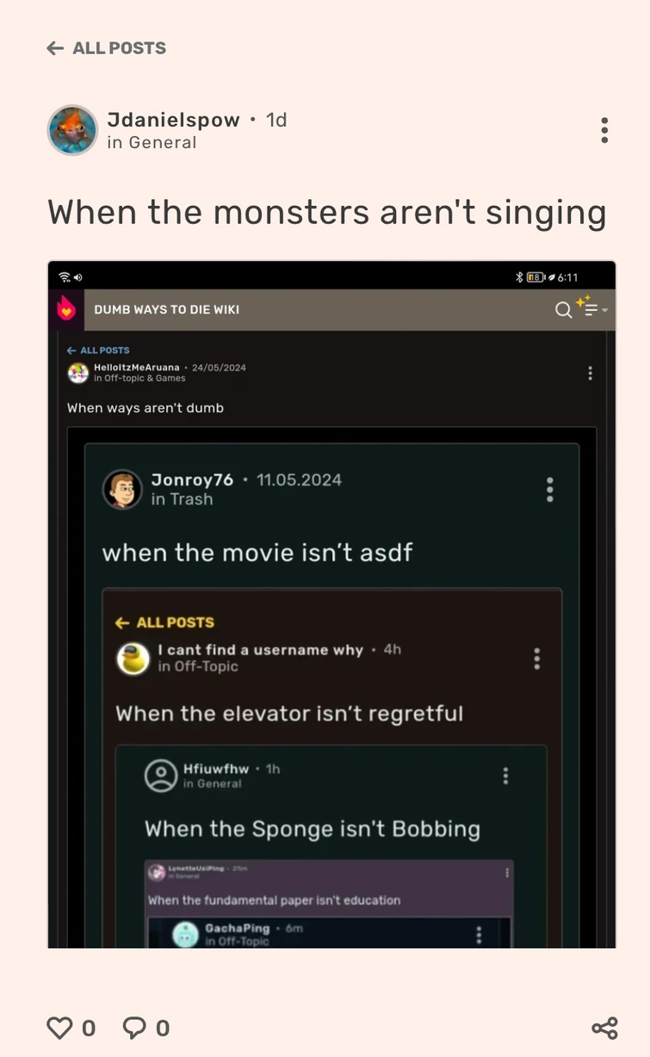Screen dimensions: 650x1057
Task: Like the post with heart icon
Action: 59,1028
